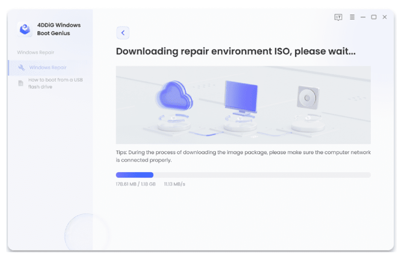Maximize the Boot Genius window
This screenshot has width=402, height=259.
[374, 17]
